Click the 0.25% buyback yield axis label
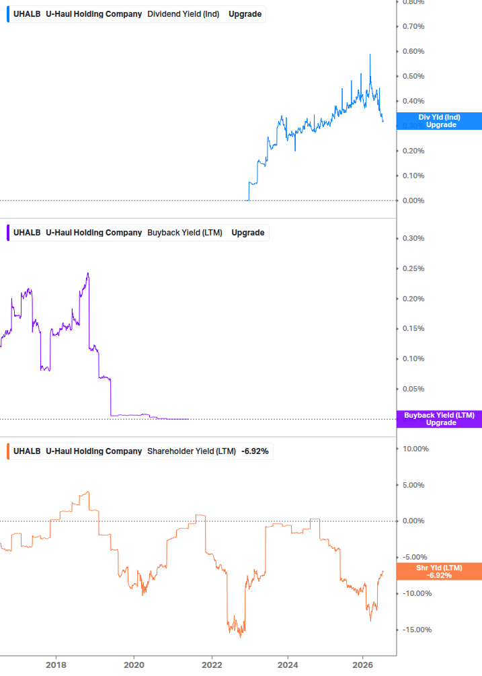The width and height of the screenshot is (482, 676). 413,268
